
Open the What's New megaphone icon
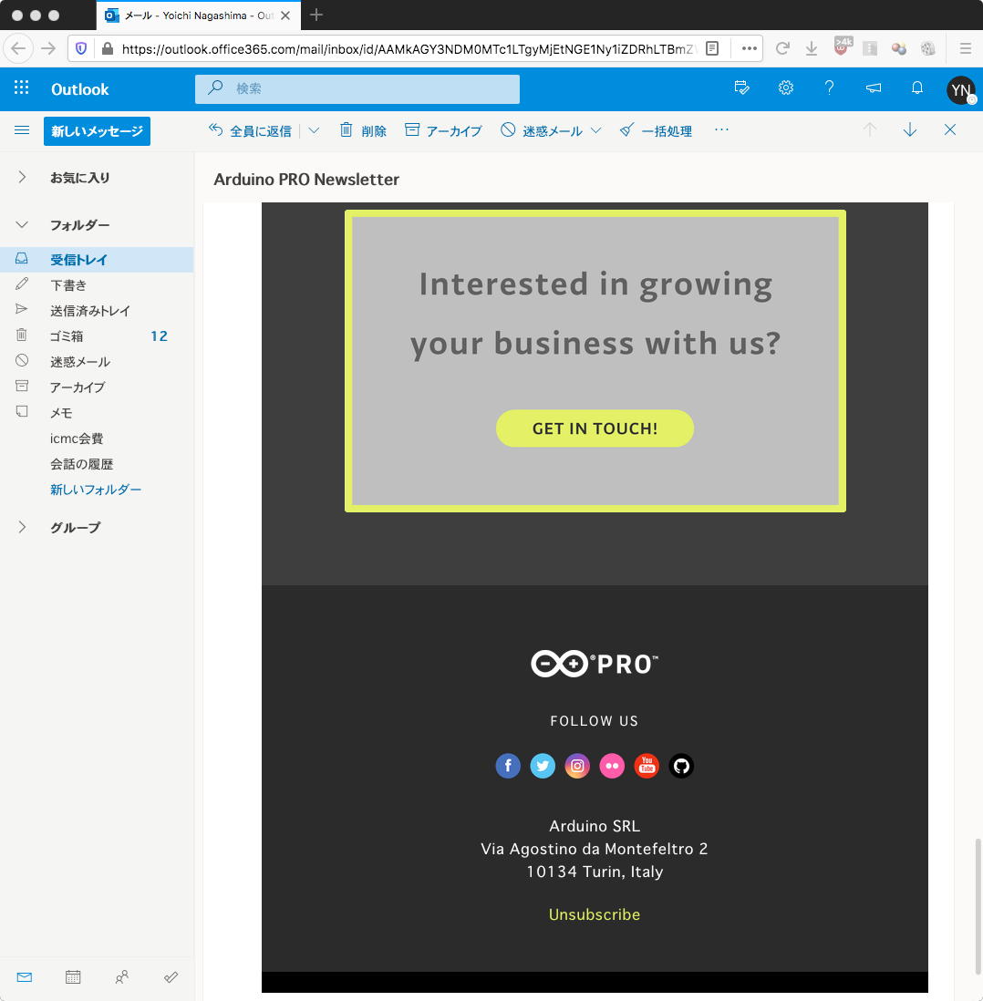click(874, 88)
